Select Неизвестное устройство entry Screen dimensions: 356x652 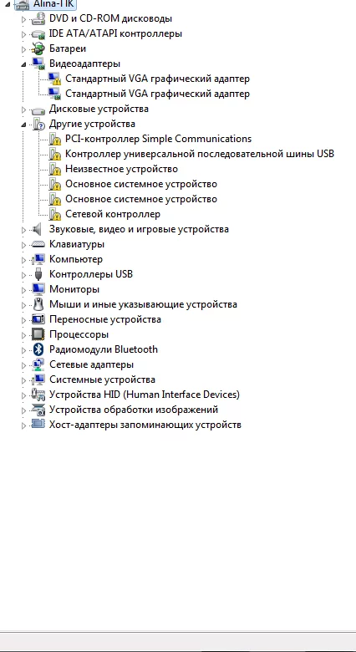click(121, 169)
